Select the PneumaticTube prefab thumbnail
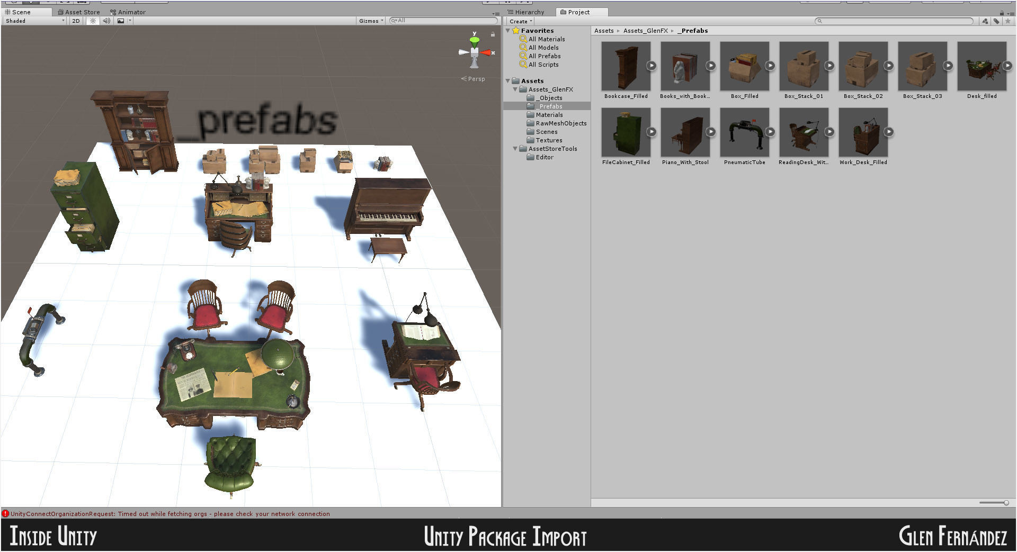Viewport: 1017px width, 552px height. [x=744, y=132]
